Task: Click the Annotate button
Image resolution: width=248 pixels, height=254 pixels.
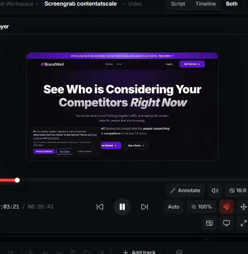Action: click(185, 190)
